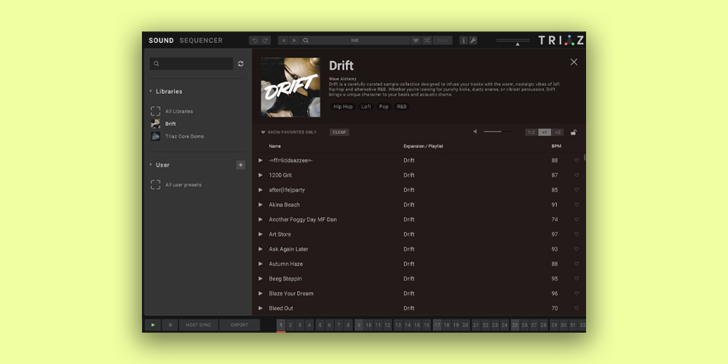Filter by Pop tag
The image size is (728, 364).
click(384, 107)
